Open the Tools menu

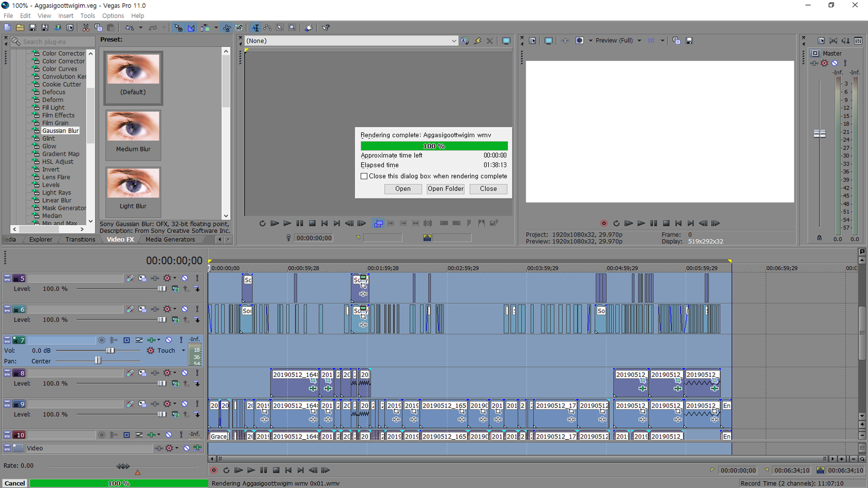click(x=87, y=16)
